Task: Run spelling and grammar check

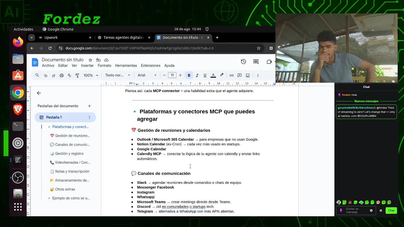Action: [x=69, y=75]
